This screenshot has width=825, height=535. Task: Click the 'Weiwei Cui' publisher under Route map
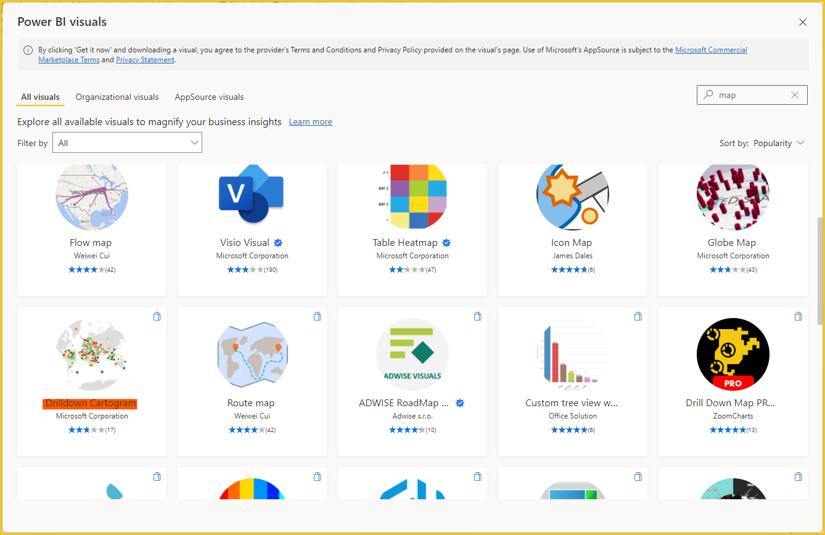(x=252, y=416)
